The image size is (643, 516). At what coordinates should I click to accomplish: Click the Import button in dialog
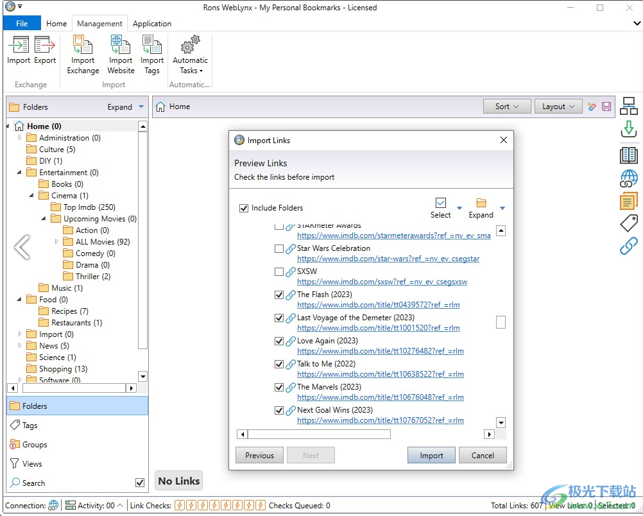point(431,456)
